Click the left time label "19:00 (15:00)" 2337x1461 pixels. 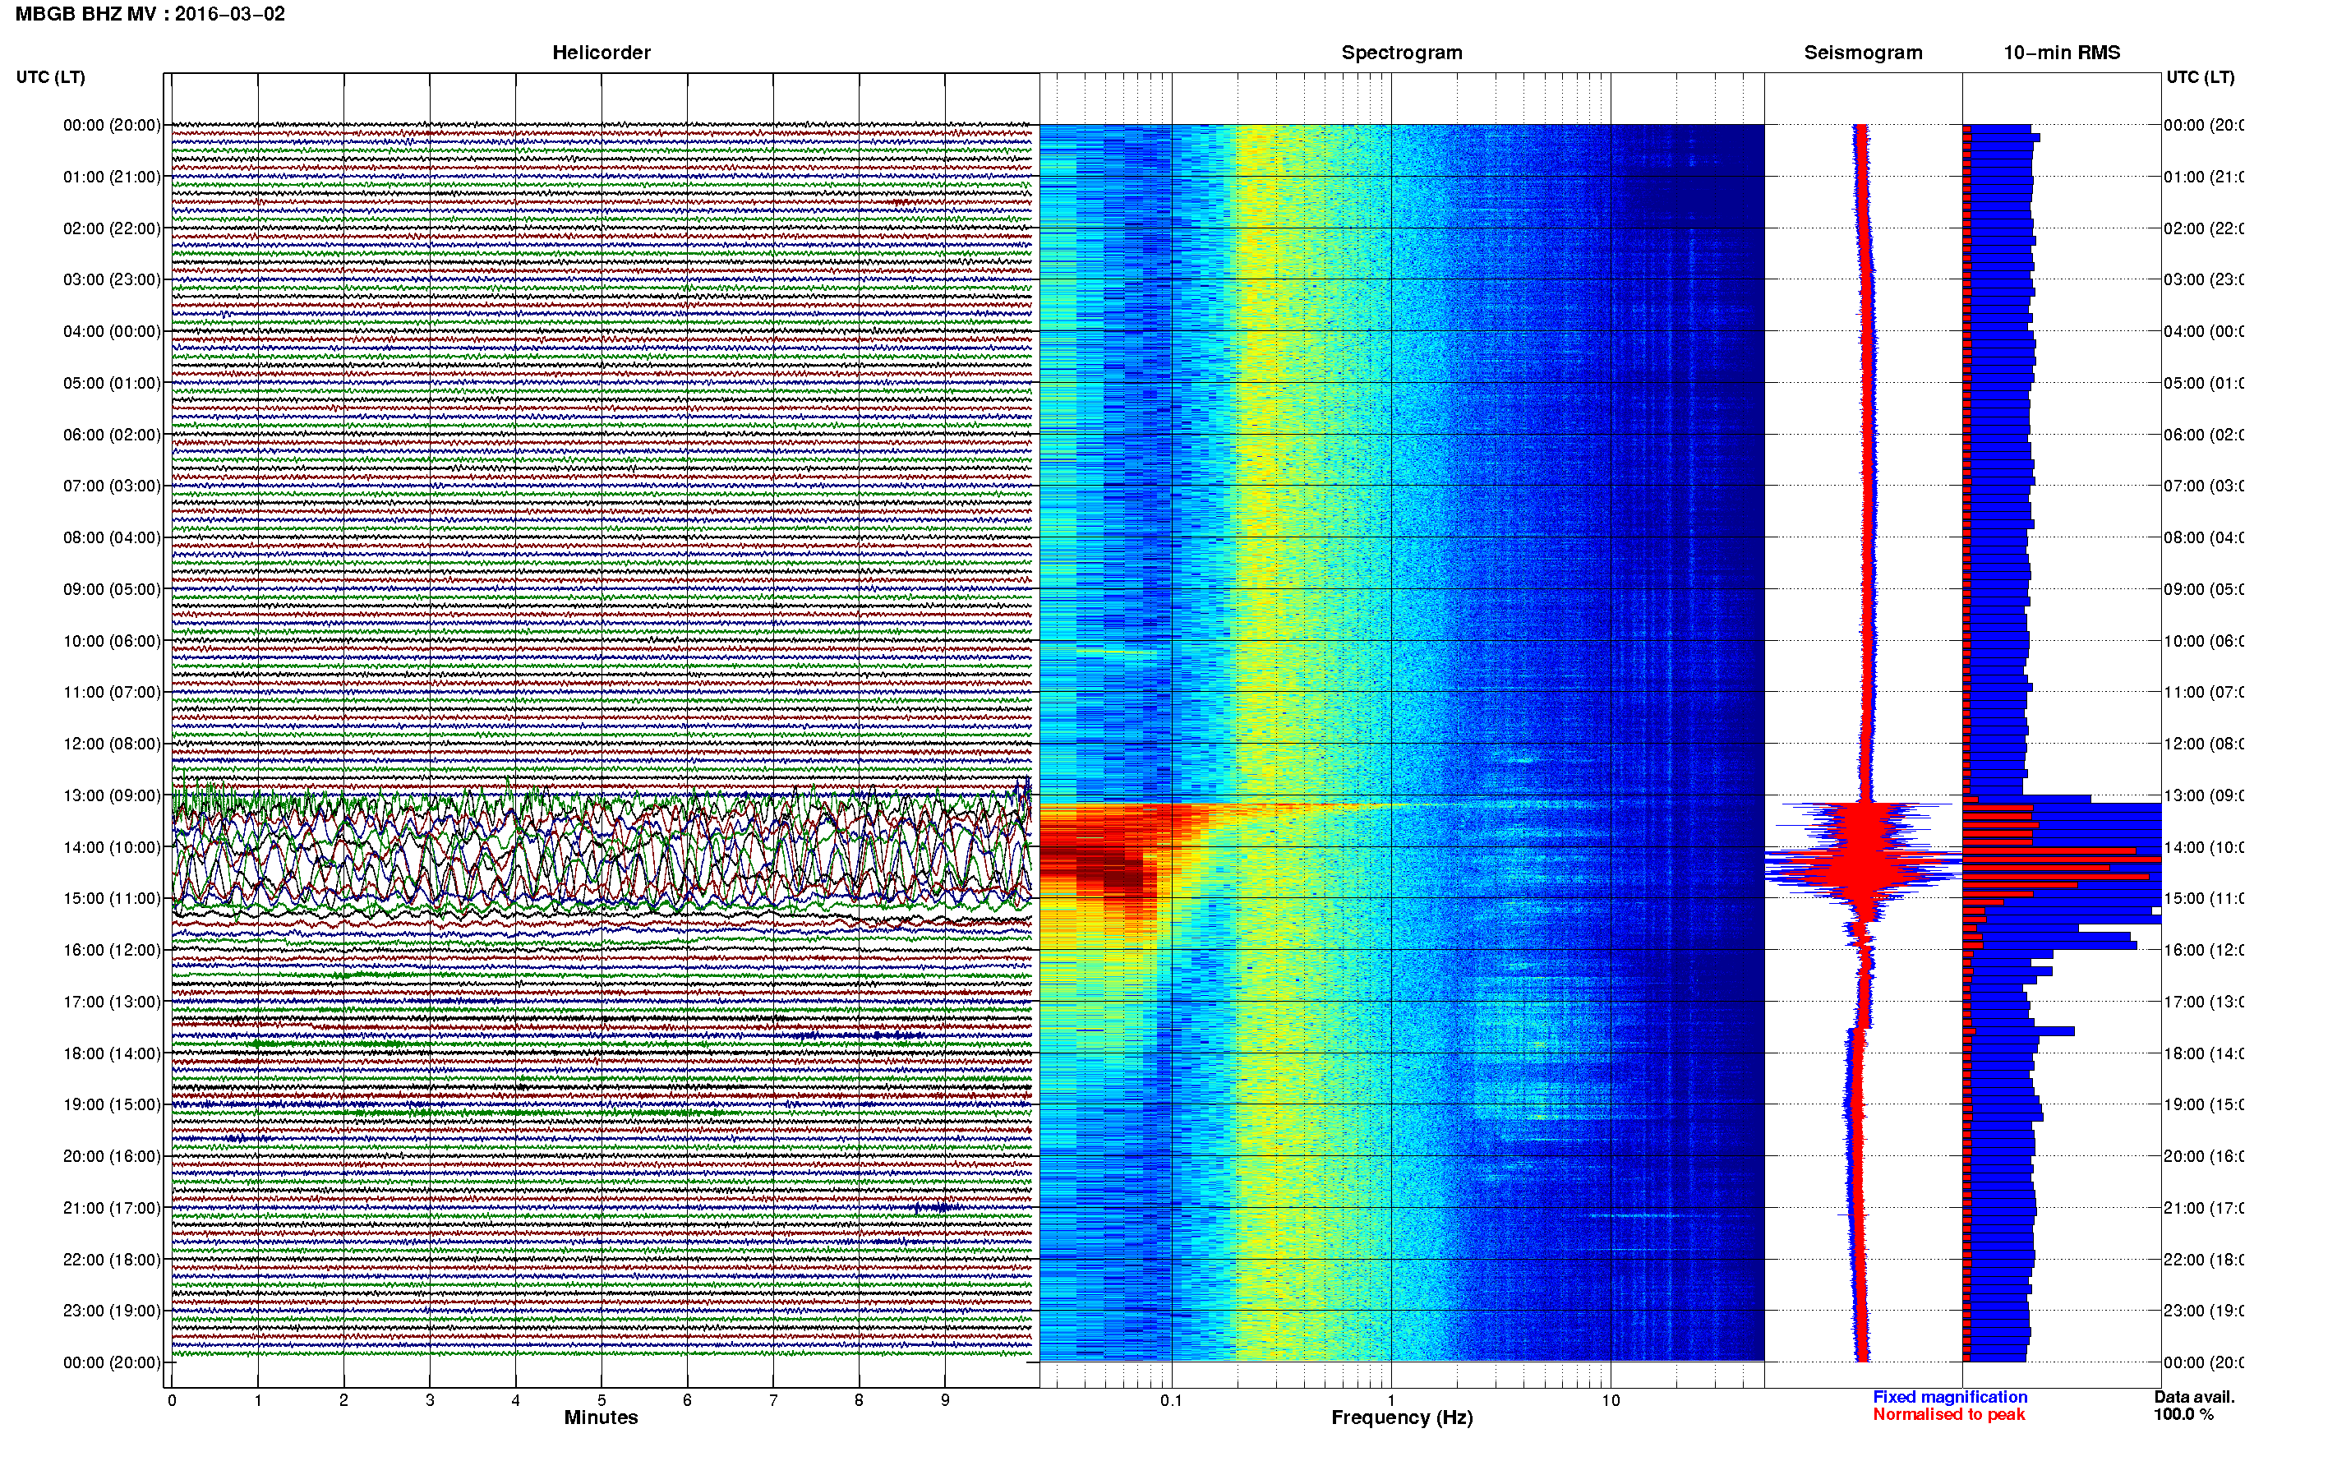pyautogui.click(x=112, y=1104)
